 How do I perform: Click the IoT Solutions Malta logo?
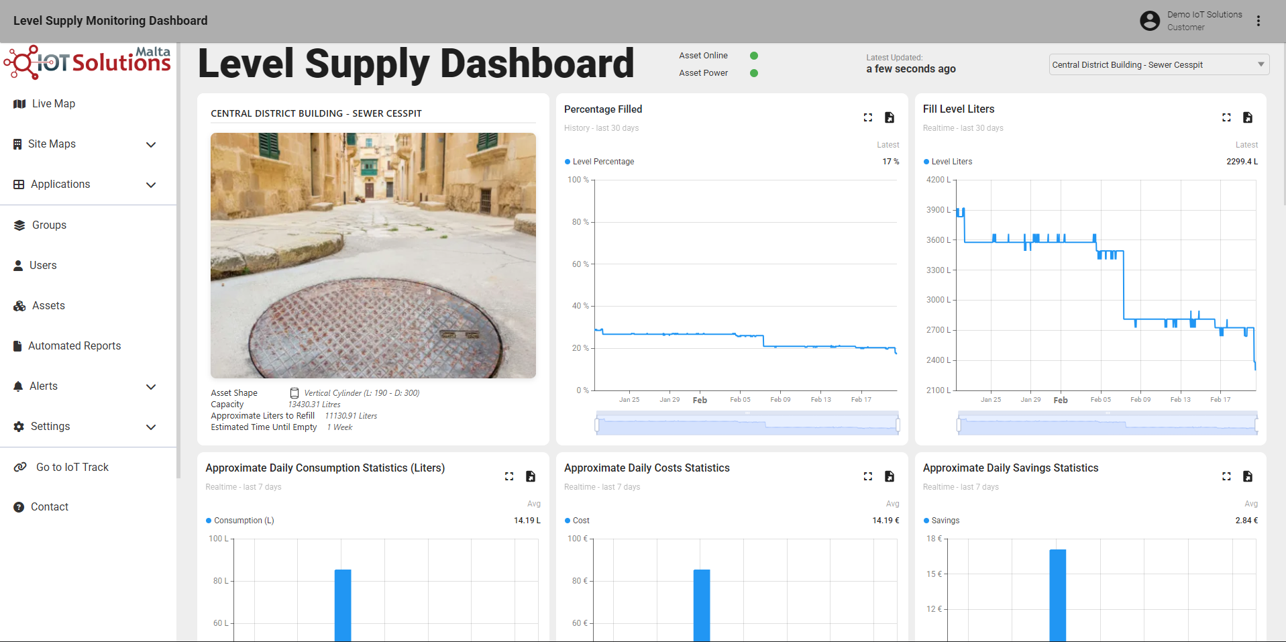pos(87,62)
